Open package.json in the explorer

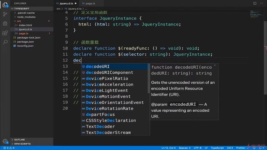[25, 42]
